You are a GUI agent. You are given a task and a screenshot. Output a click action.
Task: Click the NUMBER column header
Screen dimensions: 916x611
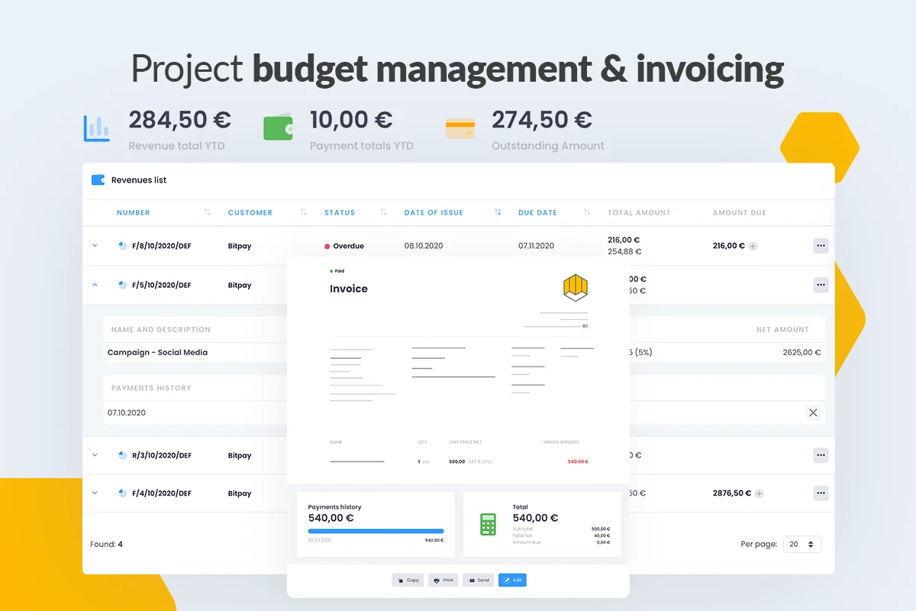point(134,212)
